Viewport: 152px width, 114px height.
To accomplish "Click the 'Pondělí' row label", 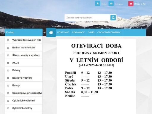I will click(x=70, y=73).
